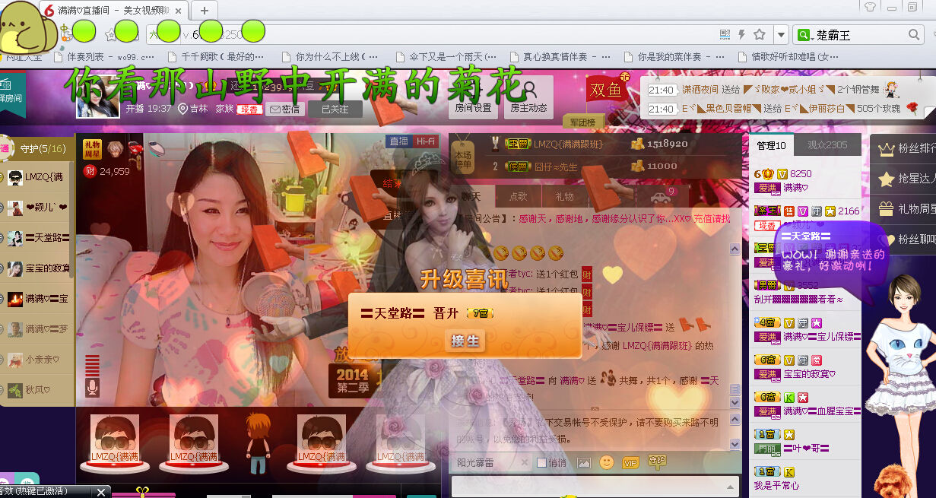Click the bookmark star in address bar

(759, 35)
